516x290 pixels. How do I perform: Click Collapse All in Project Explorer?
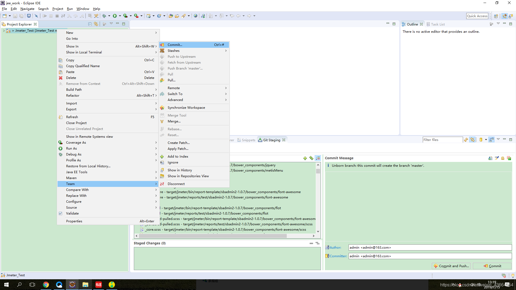coord(90,24)
